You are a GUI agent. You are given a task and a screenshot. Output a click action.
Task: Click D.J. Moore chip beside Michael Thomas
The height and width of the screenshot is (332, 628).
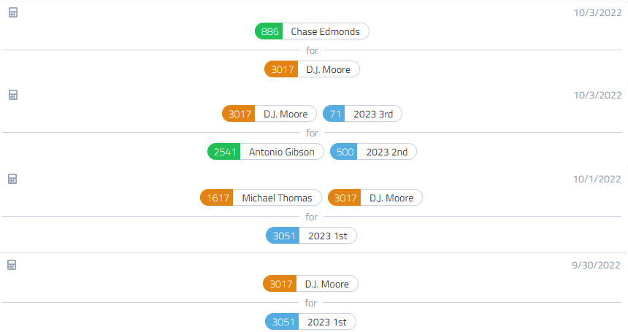coord(375,198)
